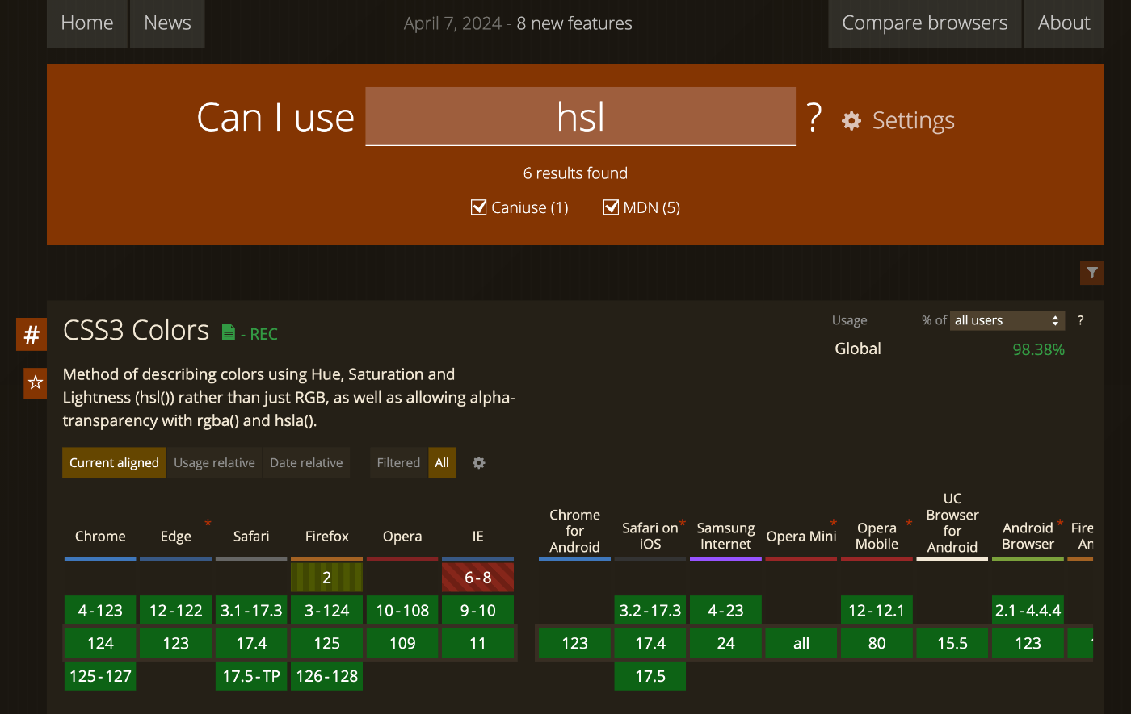This screenshot has height=714, width=1131.
Task: Click the Opera 10-108 support cell
Action: pyautogui.click(x=402, y=611)
